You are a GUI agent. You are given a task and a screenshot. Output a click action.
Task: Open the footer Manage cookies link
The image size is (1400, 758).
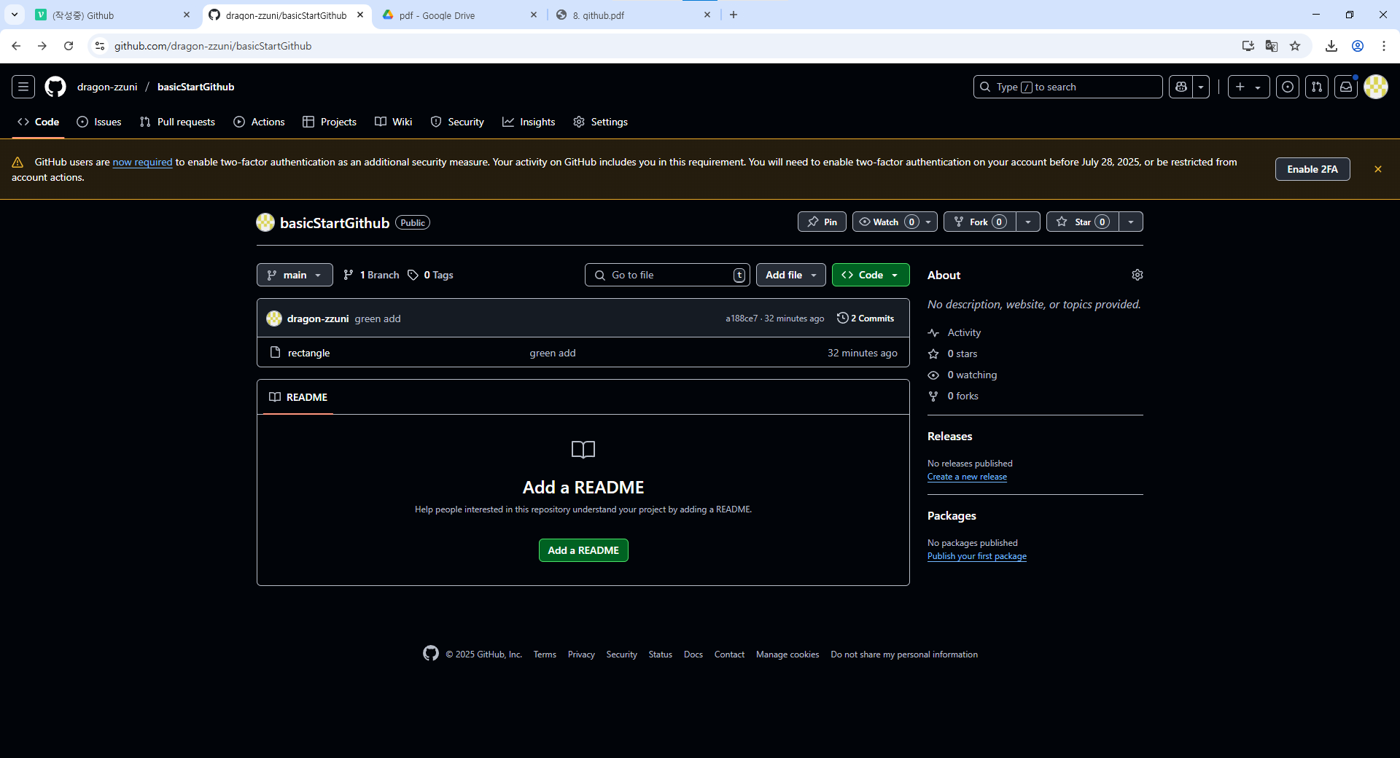[x=787, y=655]
